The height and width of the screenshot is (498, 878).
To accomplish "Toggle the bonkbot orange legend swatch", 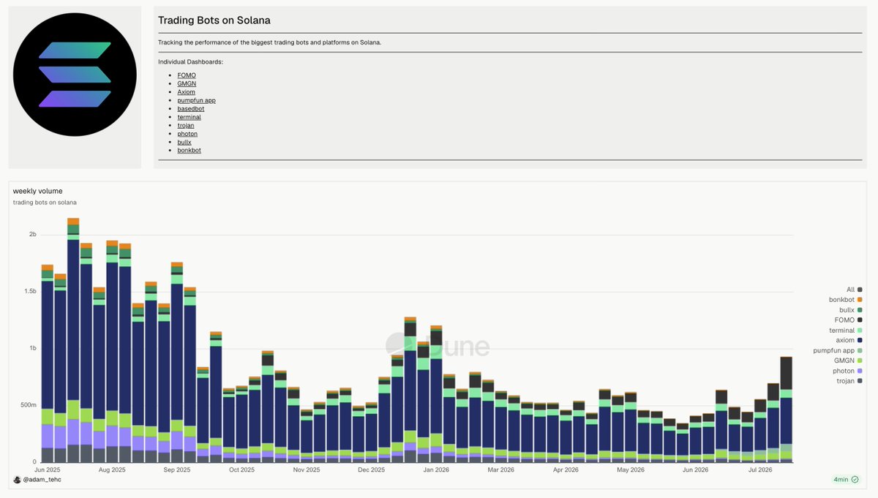I will coord(860,300).
